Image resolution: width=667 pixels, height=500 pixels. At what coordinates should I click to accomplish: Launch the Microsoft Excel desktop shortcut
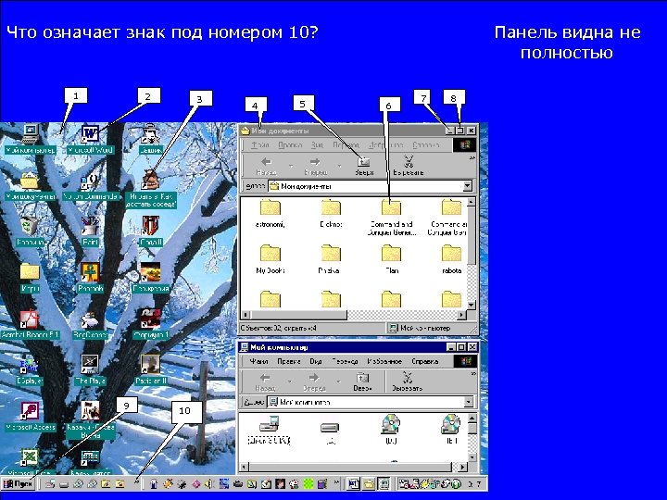point(30,462)
